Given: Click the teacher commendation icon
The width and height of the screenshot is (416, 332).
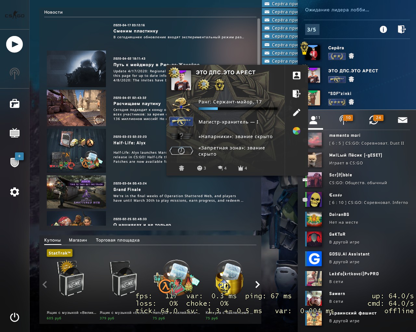Looking at the screenshot, I should (222, 168).
